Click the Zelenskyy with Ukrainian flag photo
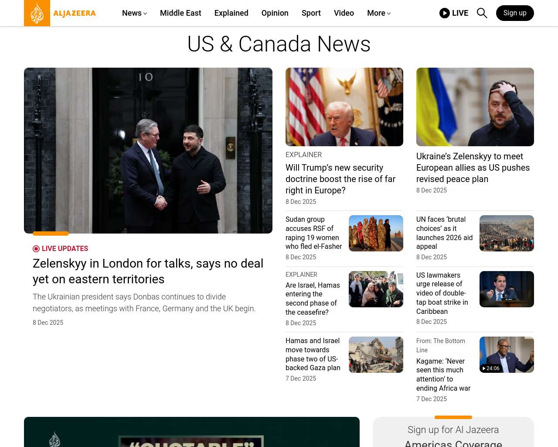The width and height of the screenshot is (558, 447). pyautogui.click(x=475, y=107)
